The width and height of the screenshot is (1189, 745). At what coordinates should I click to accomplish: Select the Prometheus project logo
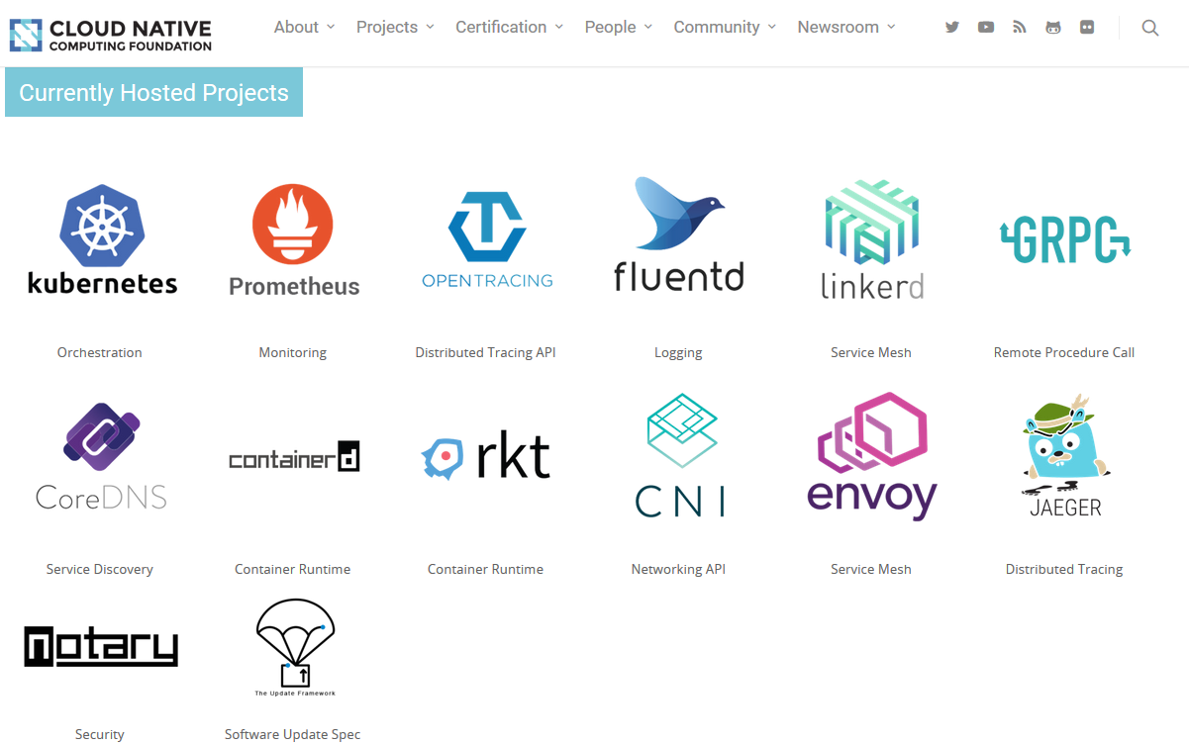click(x=294, y=241)
